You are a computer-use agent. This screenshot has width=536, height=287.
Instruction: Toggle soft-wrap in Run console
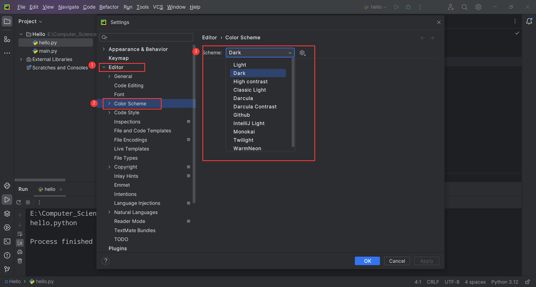tap(20, 234)
